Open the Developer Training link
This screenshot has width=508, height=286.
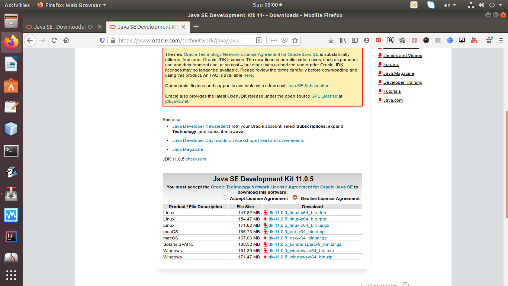pyautogui.click(x=403, y=82)
